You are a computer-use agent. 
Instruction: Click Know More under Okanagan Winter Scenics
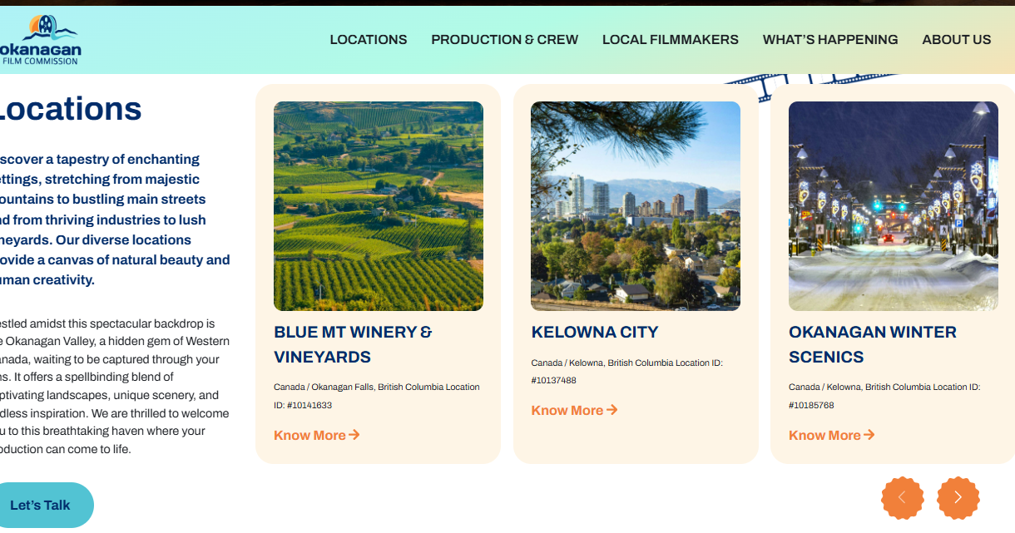824,435
